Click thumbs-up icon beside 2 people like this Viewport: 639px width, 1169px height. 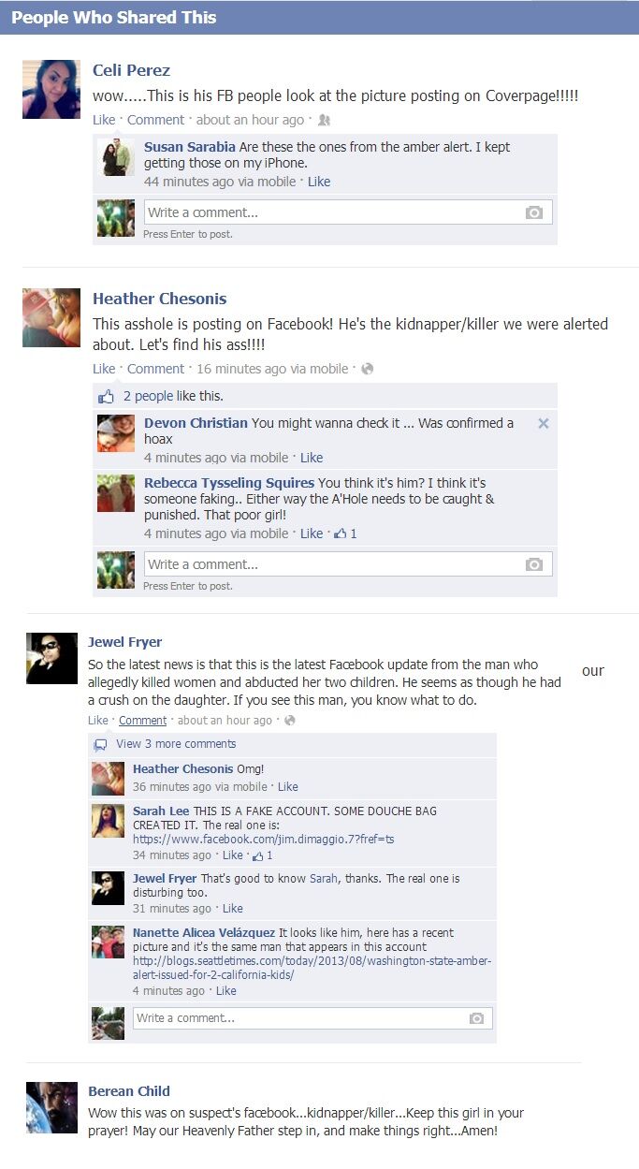pyautogui.click(x=106, y=396)
